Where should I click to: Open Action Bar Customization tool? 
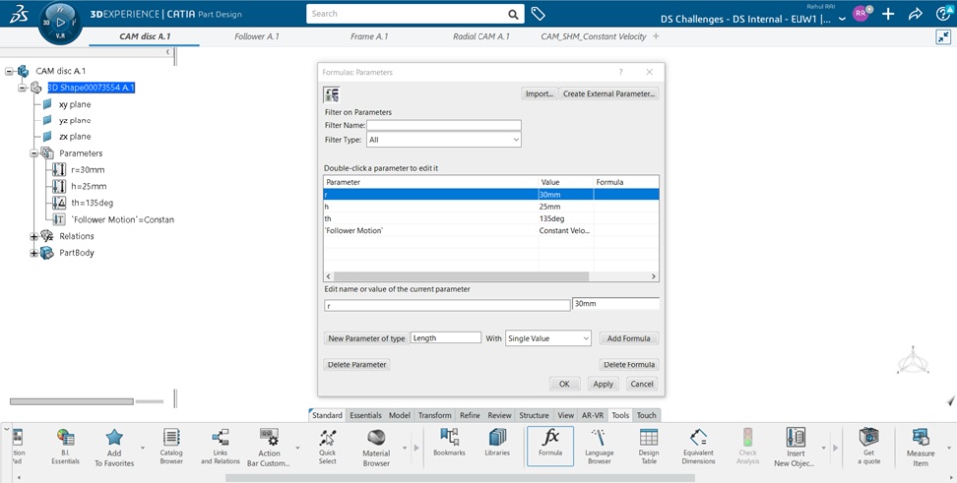[269, 447]
